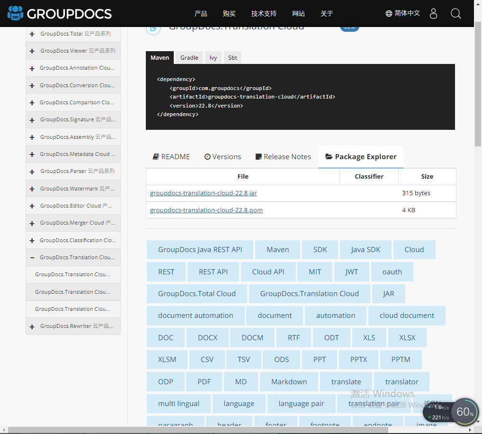482x434 pixels.
Task: Expand GroupDocs.Total 云产品系列 plus icon
Action: [x=32, y=34]
